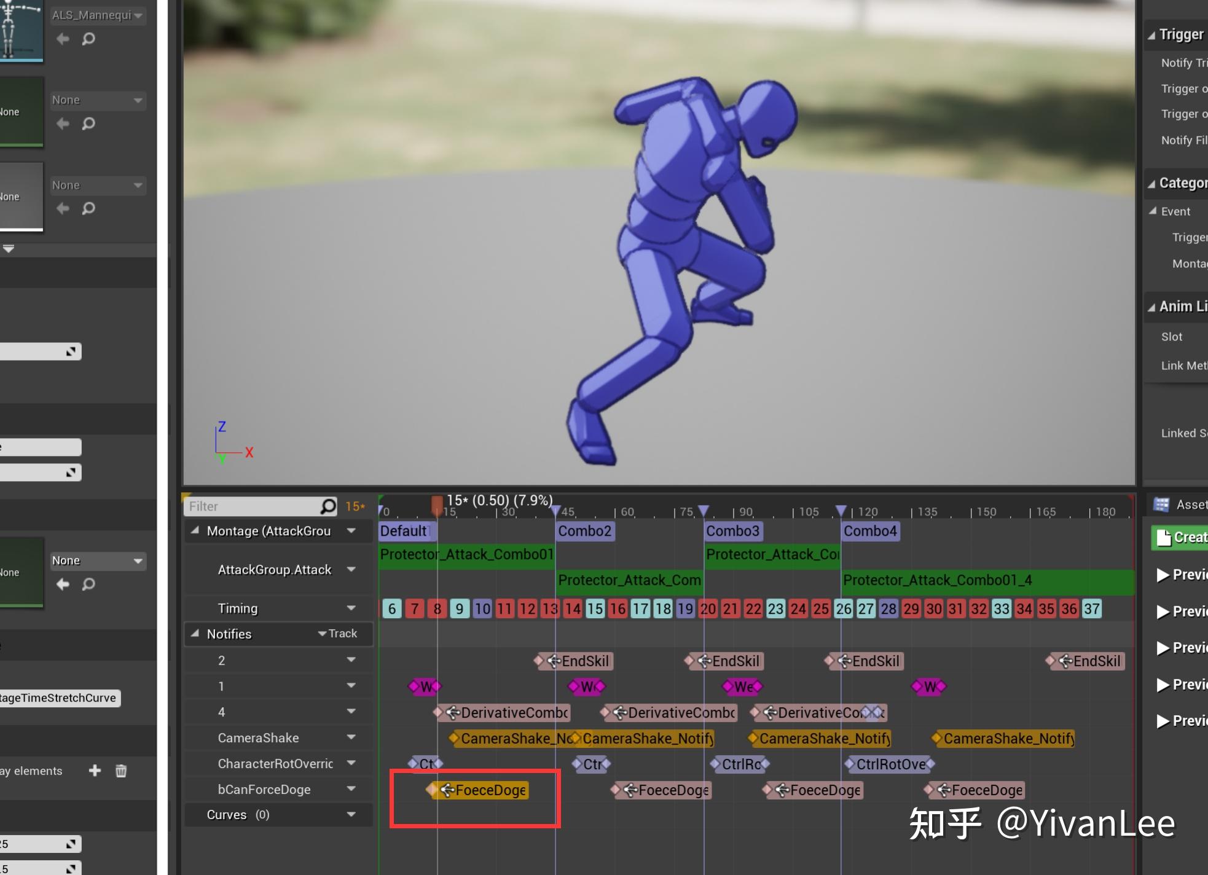Open the Track dropdown in Notifies row
The width and height of the screenshot is (1208, 875).
(x=337, y=634)
